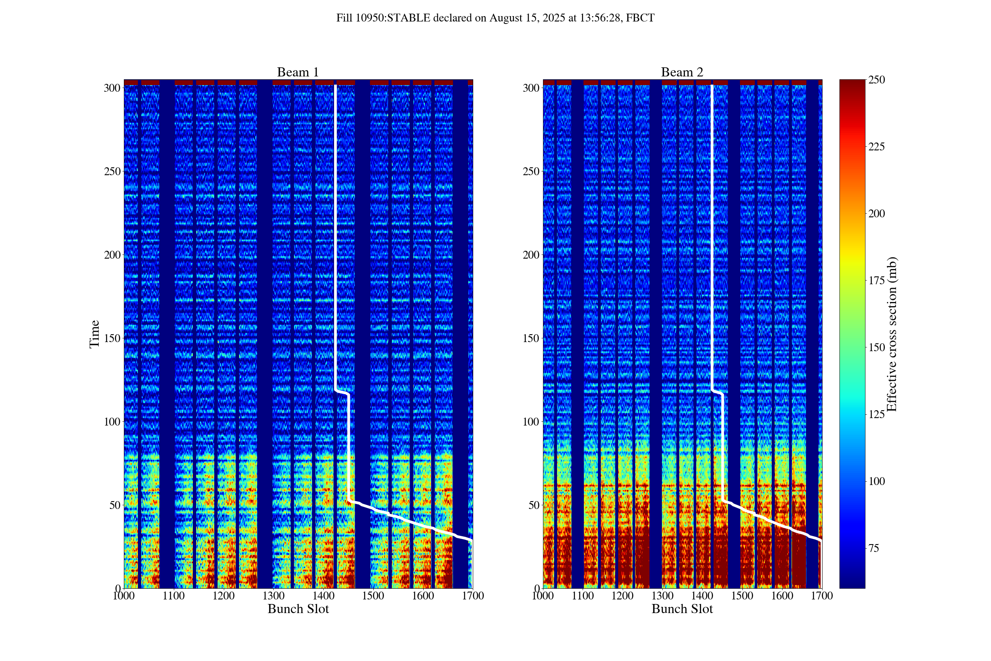Click the Time y-axis label
Image resolution: width=991 pixels, height=661 pixels.
[95, 334]
